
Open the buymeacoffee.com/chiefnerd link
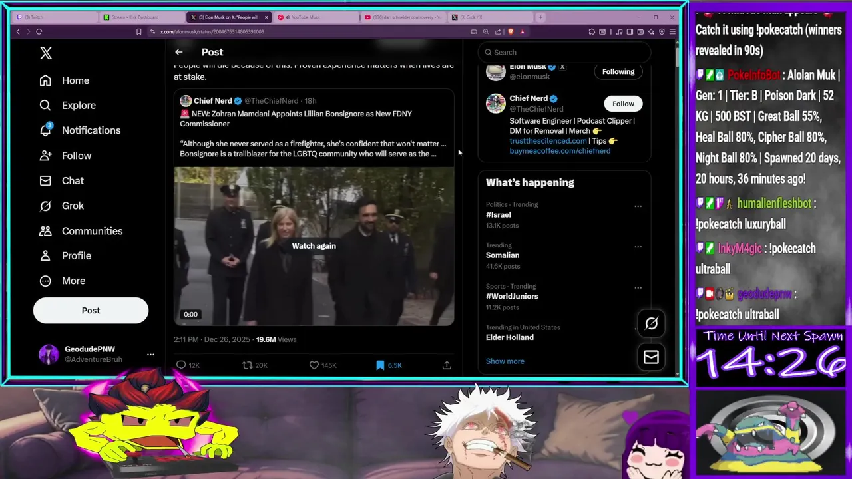coord(560,151)
